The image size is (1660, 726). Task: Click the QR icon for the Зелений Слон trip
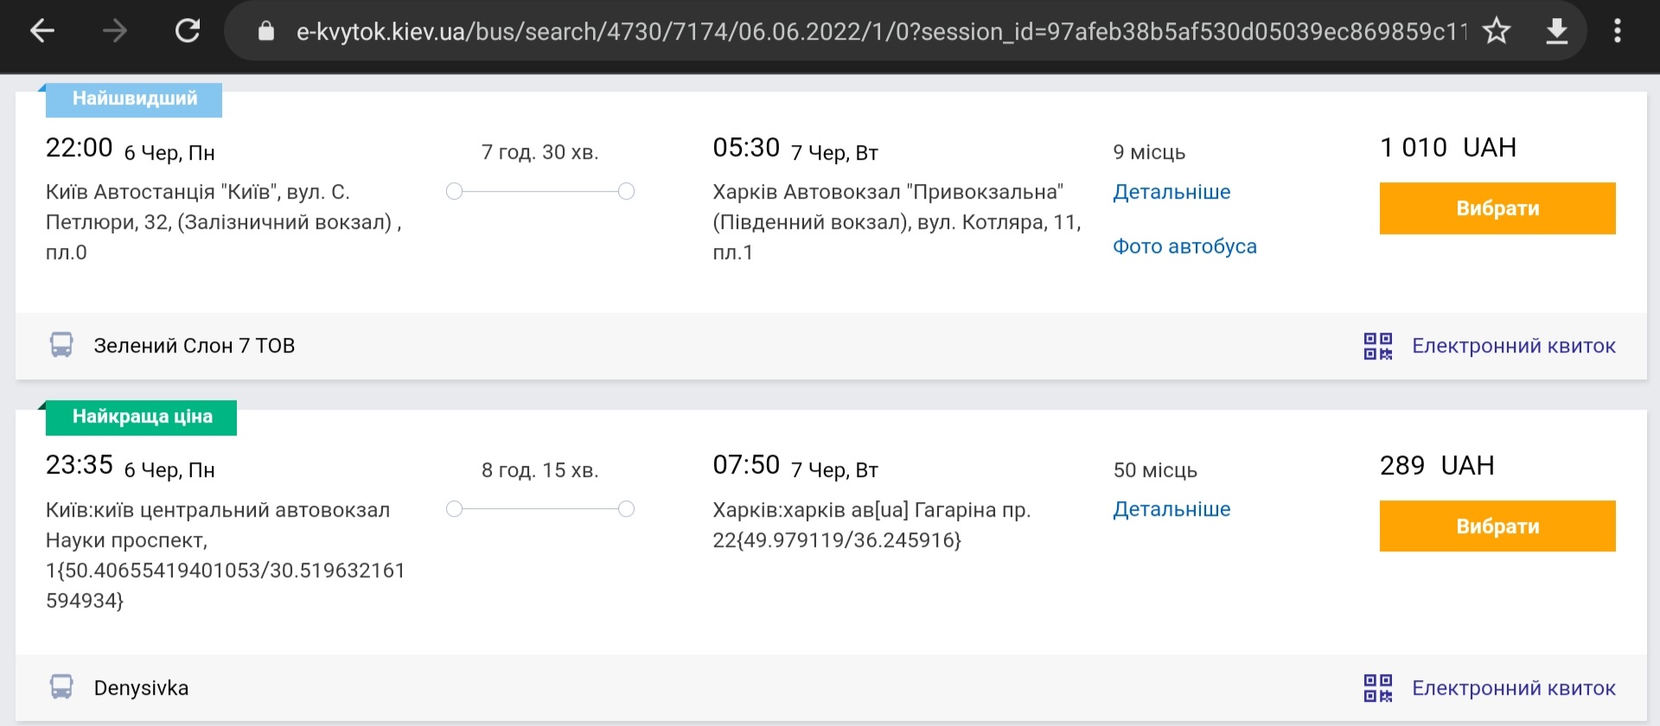point(1377,347)
